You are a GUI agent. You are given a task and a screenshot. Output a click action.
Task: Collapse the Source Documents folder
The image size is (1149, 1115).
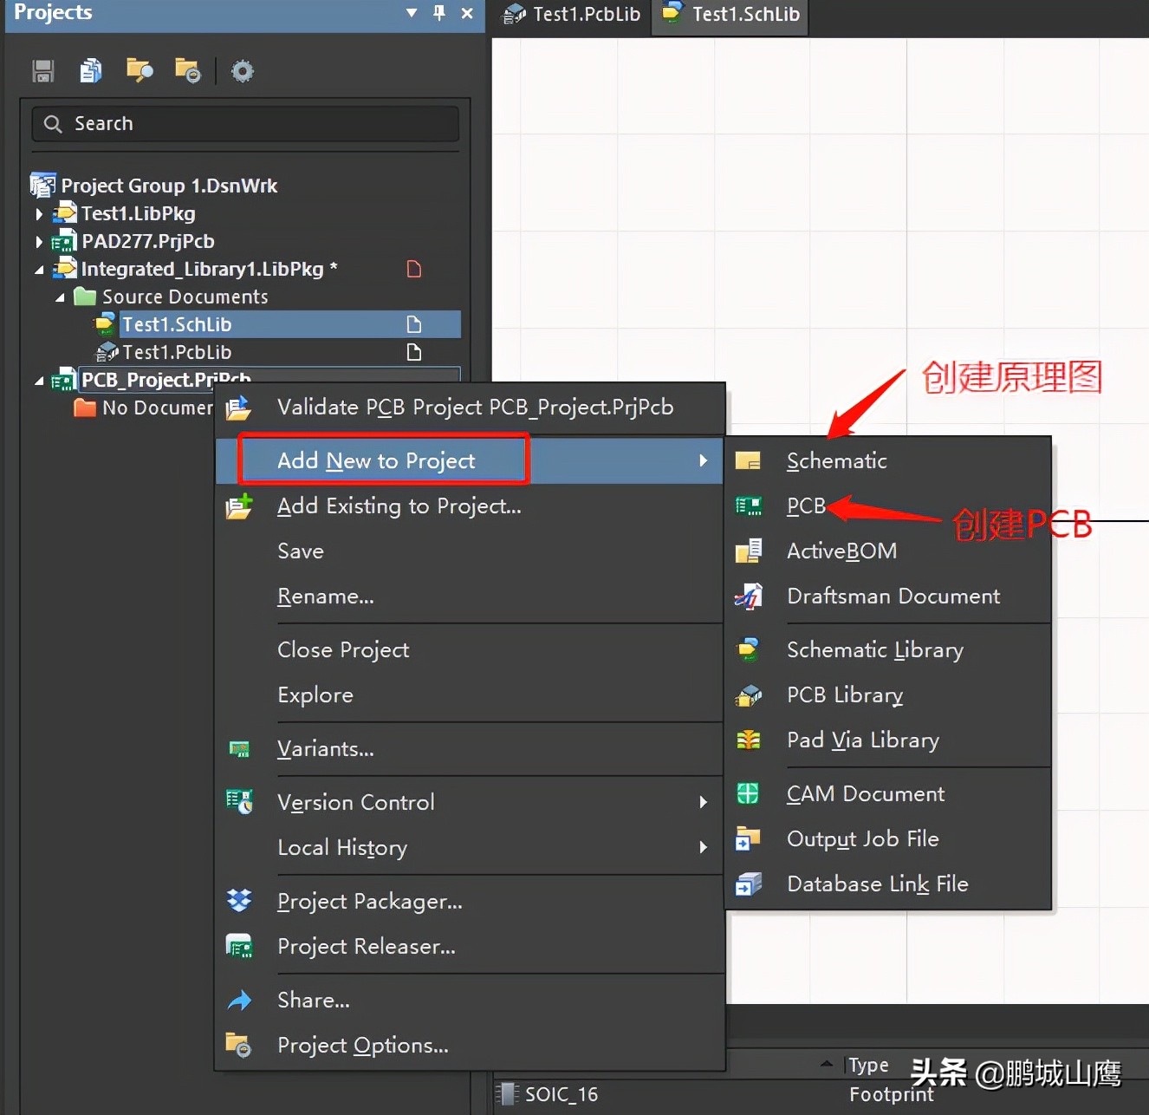coord(60,297)
